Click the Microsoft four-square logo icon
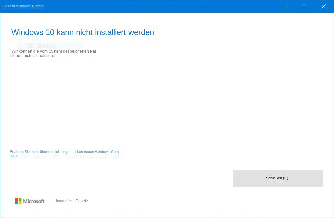The height and width of the screenshot is (218, 334). [x=18, y=201]
